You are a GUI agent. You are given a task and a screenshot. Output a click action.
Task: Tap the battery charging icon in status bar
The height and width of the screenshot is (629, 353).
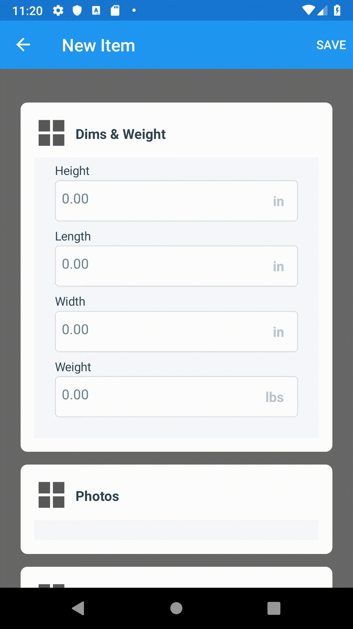(337, 10)
